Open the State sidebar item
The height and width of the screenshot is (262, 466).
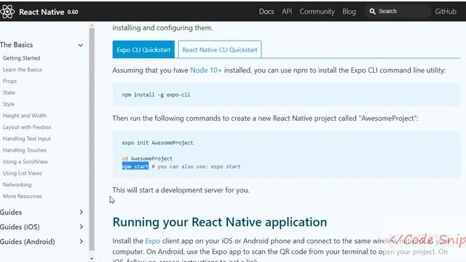coord(9,92)
